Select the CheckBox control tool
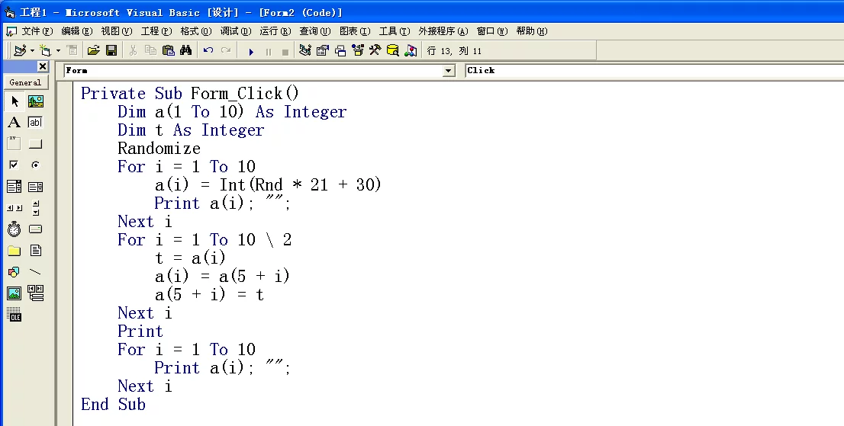The height and width of the screenshot is (426, 844). click(14, 165)
